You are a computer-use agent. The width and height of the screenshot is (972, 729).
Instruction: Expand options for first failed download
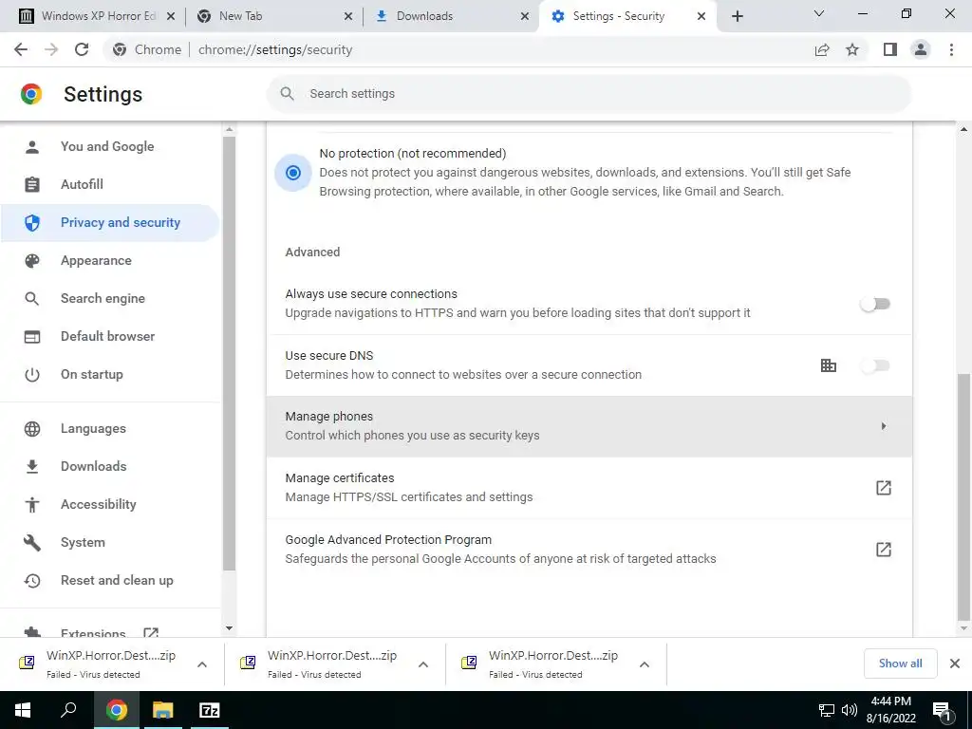point(202,664)
